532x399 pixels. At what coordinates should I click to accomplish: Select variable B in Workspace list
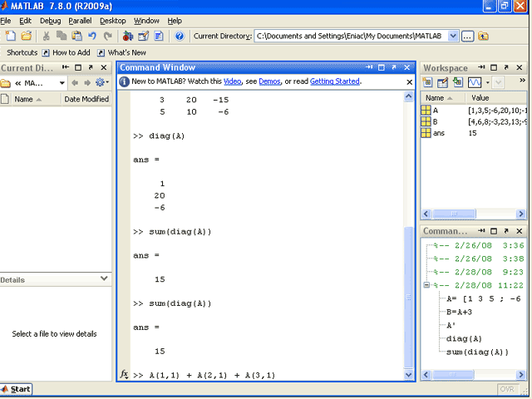pos(435,121)
